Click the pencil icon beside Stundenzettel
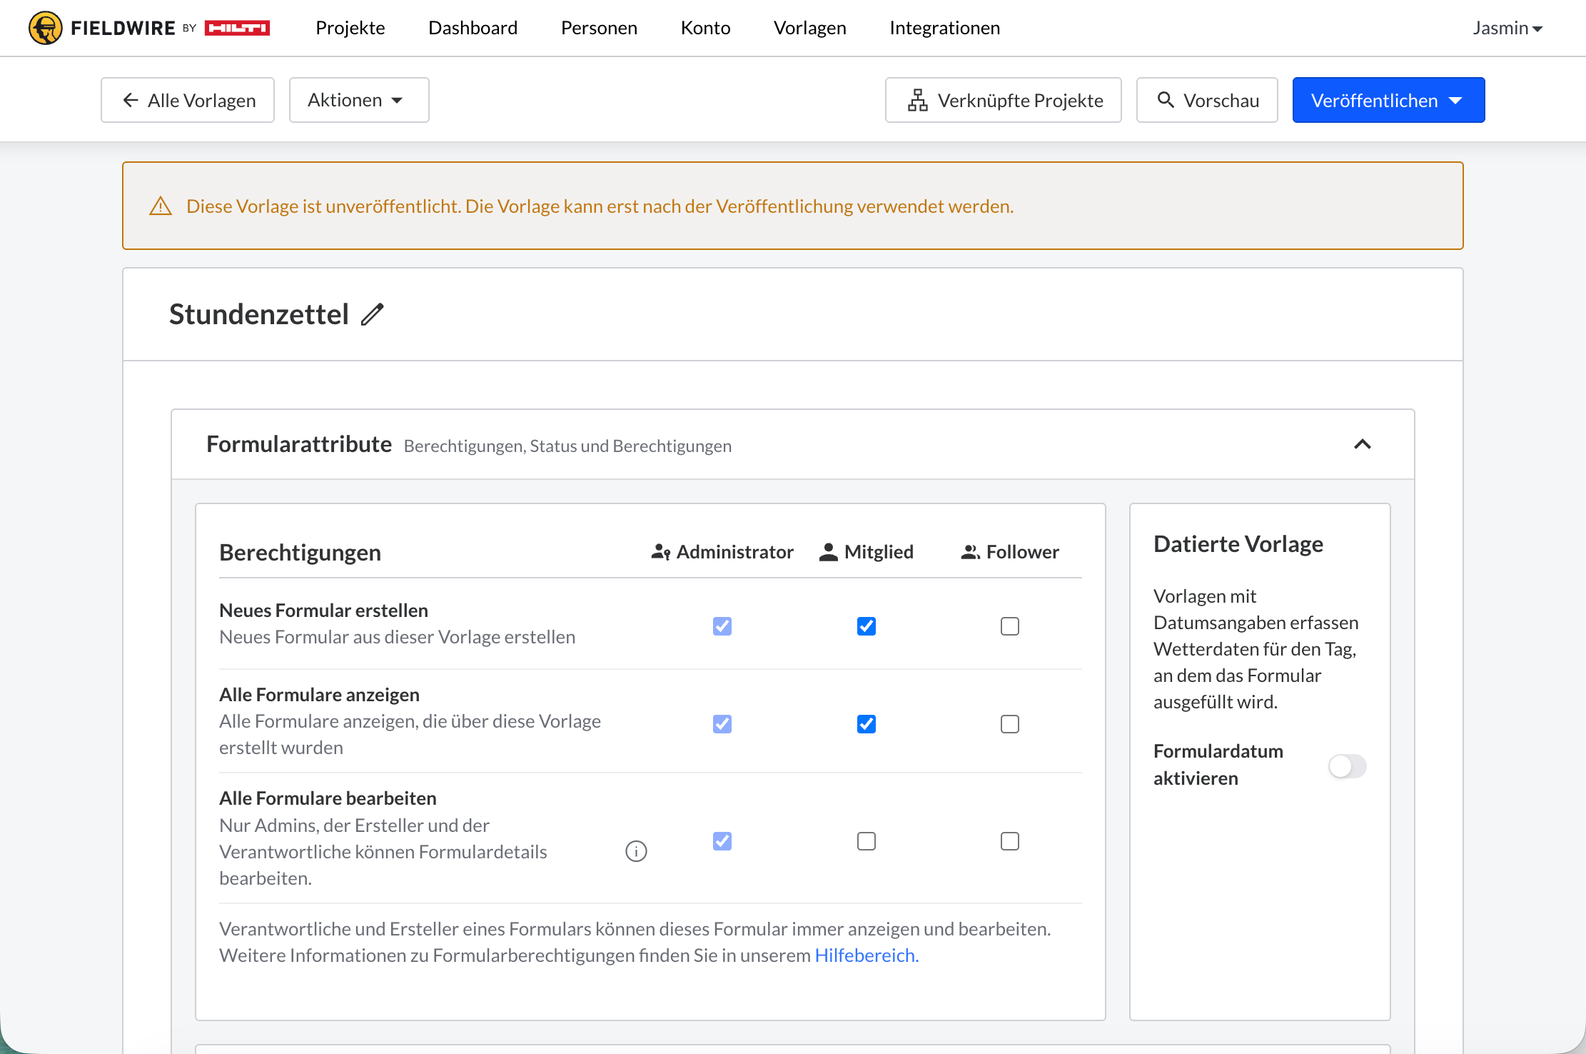The height and width of the screenshot is (1054, 1586). [372, 314]
